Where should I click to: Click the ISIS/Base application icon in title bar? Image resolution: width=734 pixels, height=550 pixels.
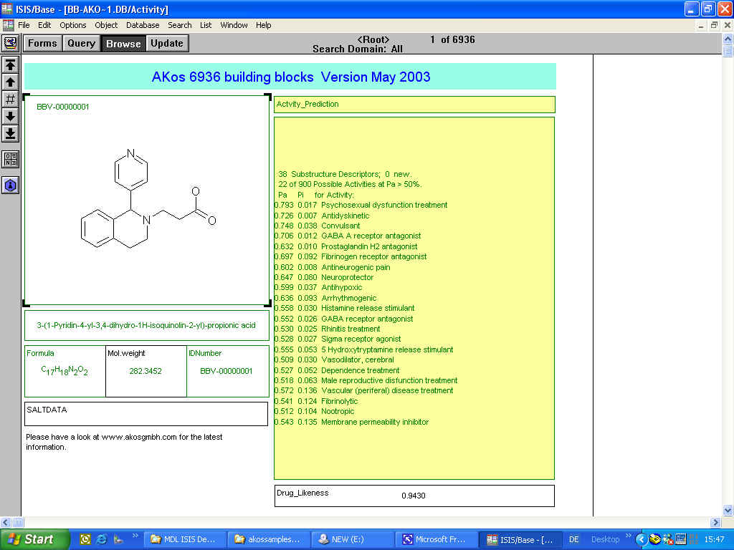[x=7, y=9]
